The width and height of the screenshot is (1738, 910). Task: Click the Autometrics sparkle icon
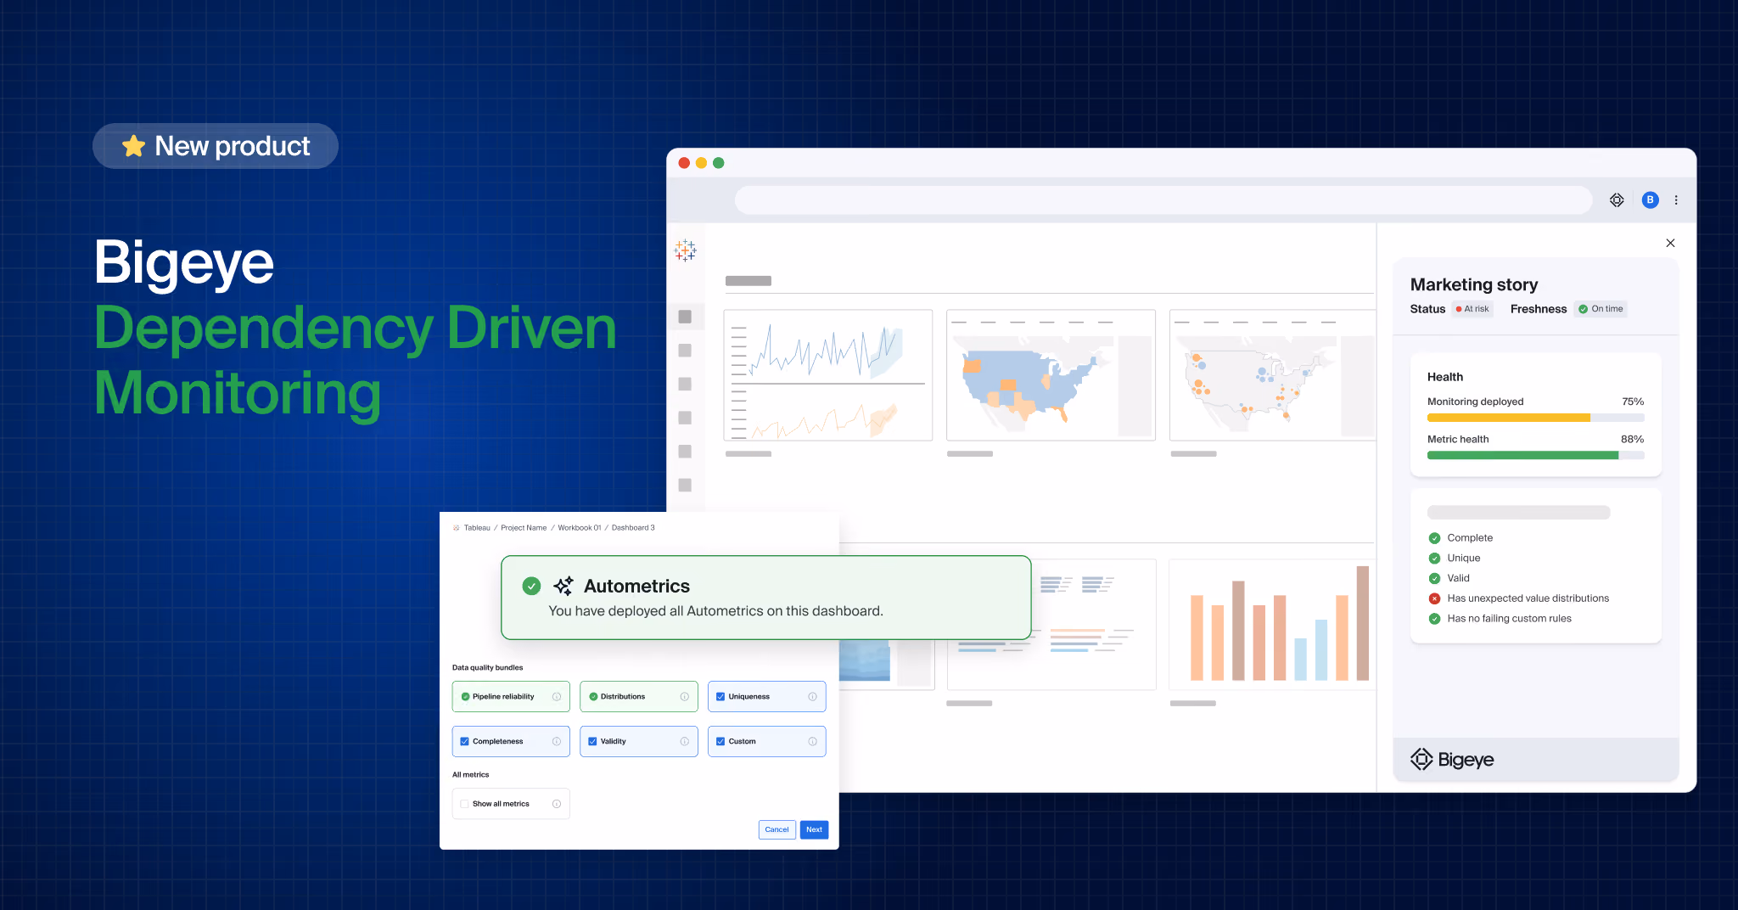point(563,586)
